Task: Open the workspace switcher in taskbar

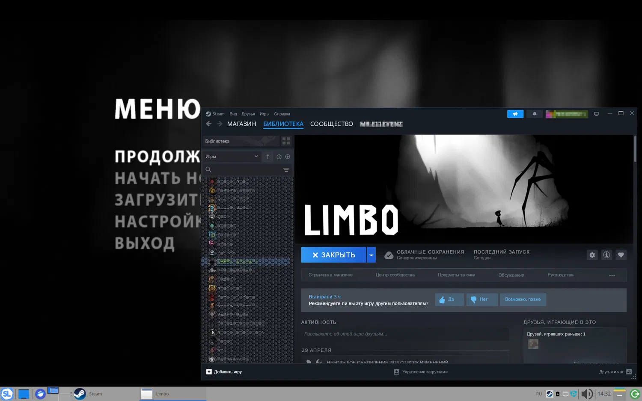Action: point(53,391)
